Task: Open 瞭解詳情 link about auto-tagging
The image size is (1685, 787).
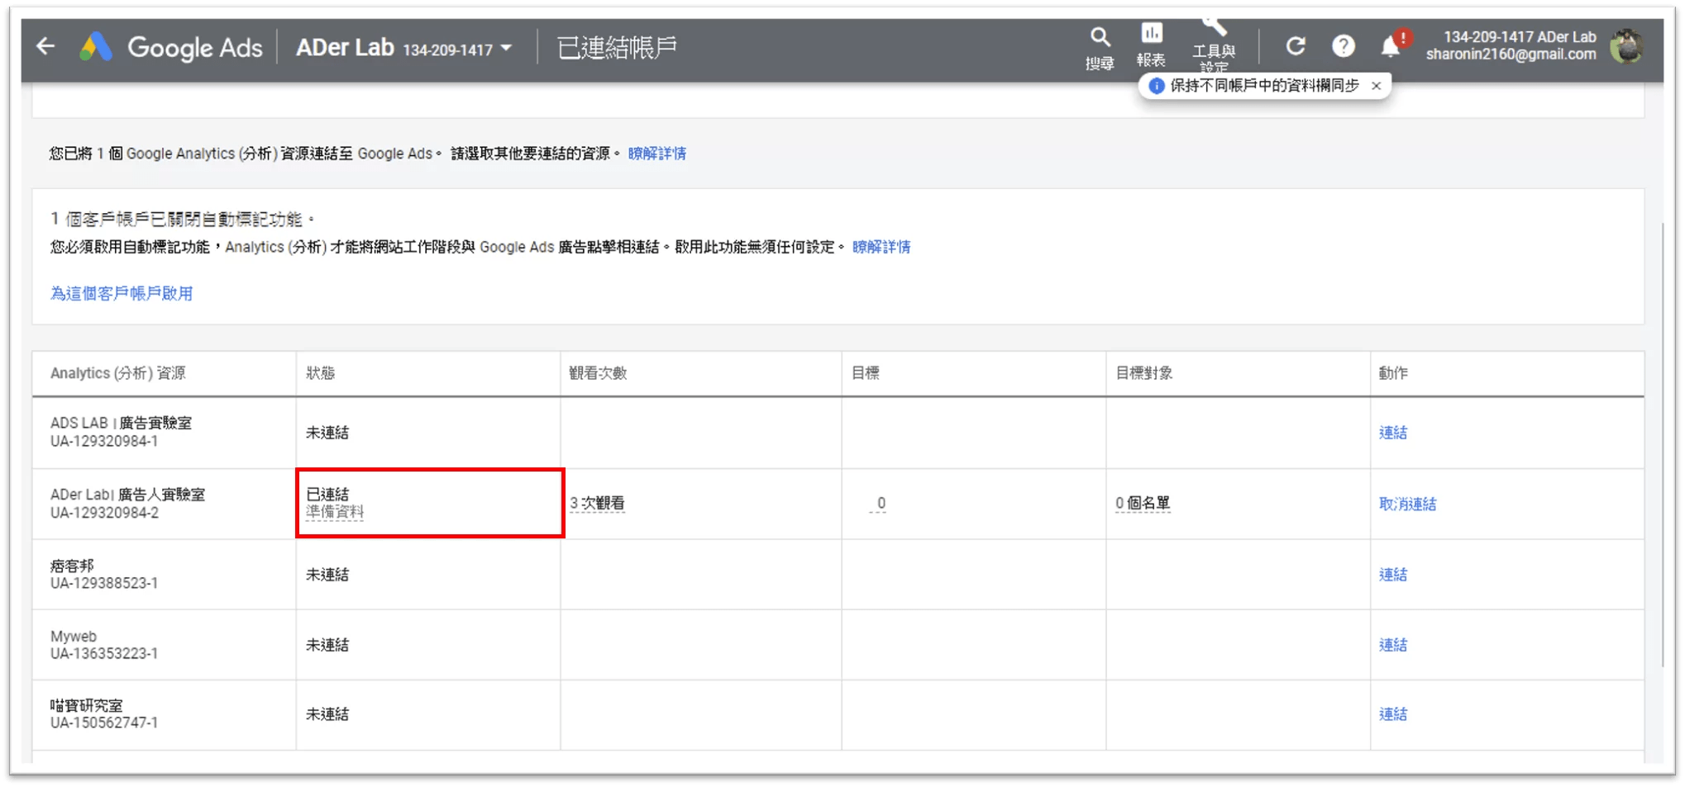Action: coord(881,247)
